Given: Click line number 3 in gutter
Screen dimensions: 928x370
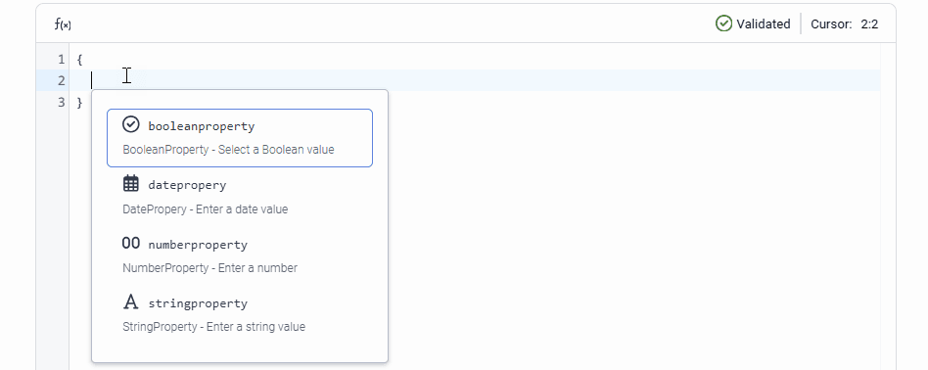Looking at the screenshot, I should pos(61,103).
